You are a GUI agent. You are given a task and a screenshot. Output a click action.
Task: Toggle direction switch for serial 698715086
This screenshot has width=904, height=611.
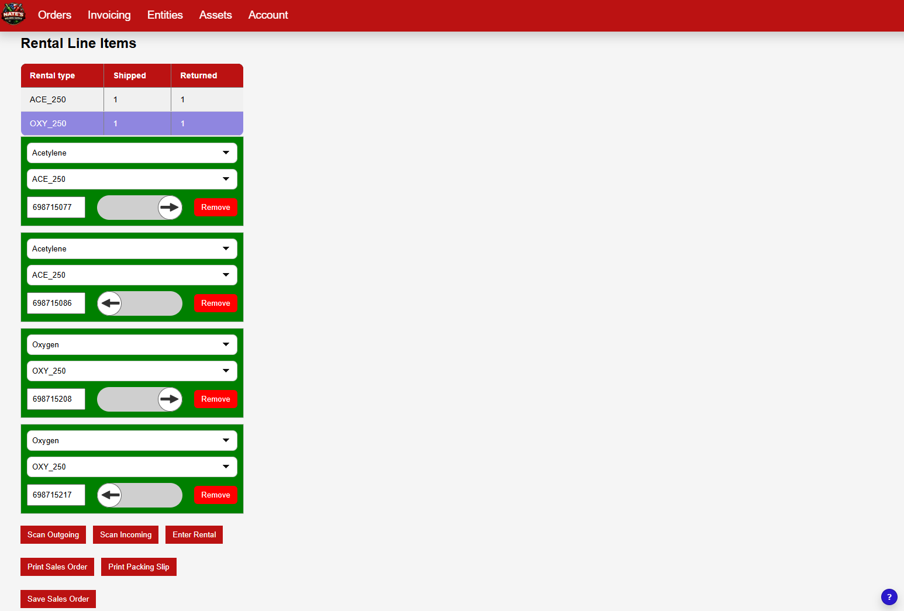point(139,303)
